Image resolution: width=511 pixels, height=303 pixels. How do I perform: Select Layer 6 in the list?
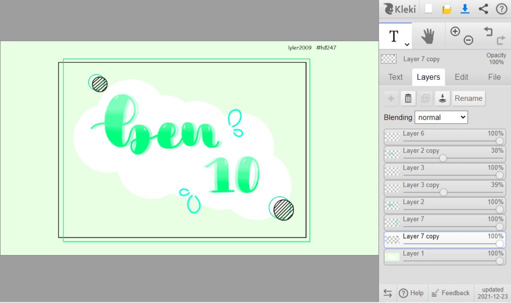[445, 137]
